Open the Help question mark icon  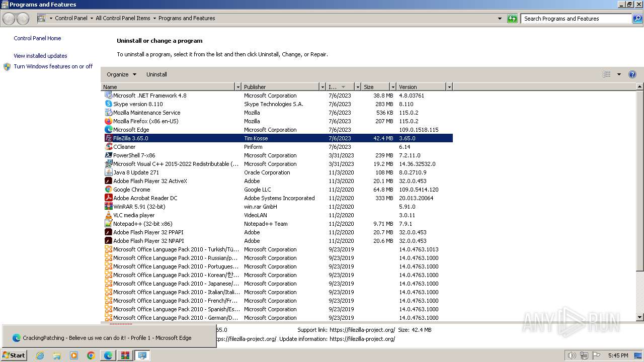(x=632, y=74)
